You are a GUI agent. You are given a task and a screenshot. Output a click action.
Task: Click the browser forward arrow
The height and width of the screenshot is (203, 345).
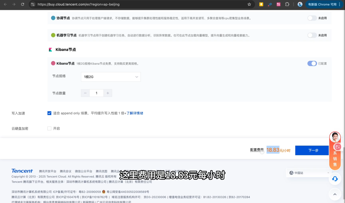(x=14, y=4)
